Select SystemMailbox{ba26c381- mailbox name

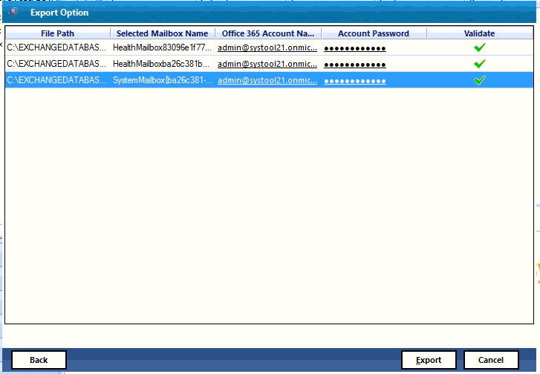pyautogui.click(x=163, y=80)
